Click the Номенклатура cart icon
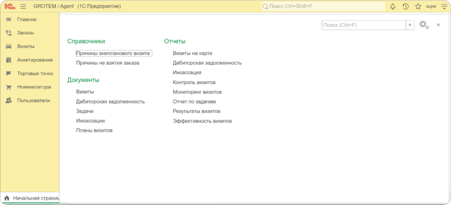This screenshot has height=205, width=451. click(9, 87)
